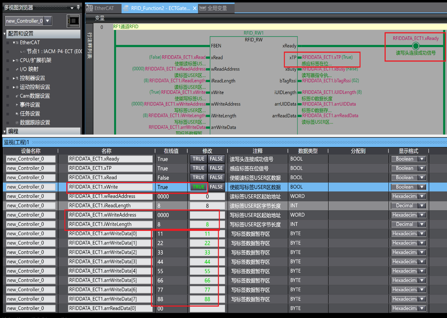Select 节点1 IACM-P4-ECT node

(54, 51)
